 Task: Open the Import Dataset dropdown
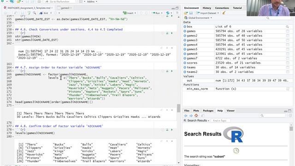(207, 13)
